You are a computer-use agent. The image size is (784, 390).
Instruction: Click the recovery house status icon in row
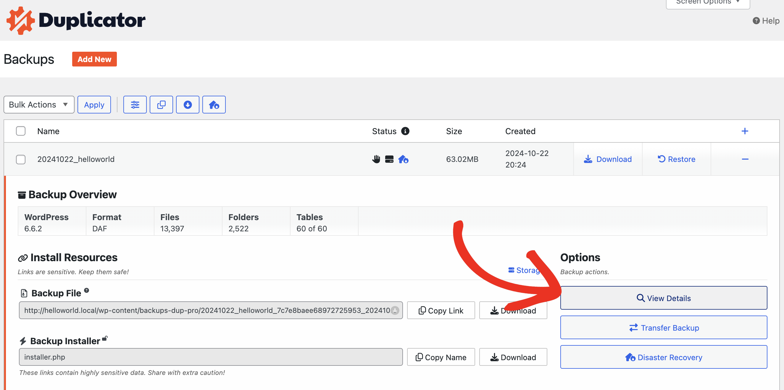(x=403, y=159)
